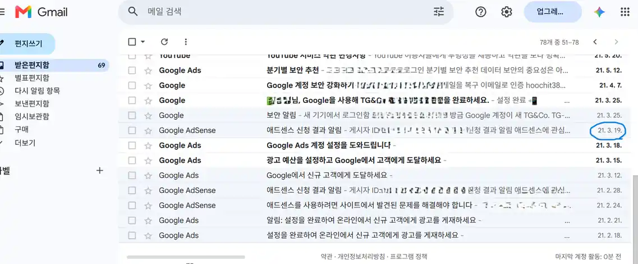Click the 편지쓰기 compose button
This screenshot has width=638, height=264.
tap(27, 44)
